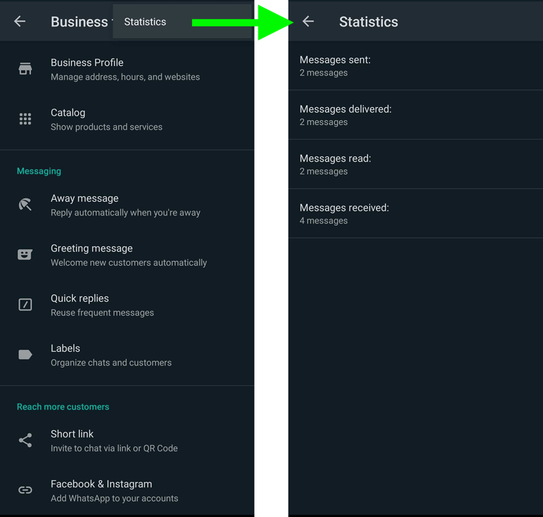This screenshot has height=517, width=543.
Task: Click the Catalog grid icon
Action: click(x=25, y=119)
